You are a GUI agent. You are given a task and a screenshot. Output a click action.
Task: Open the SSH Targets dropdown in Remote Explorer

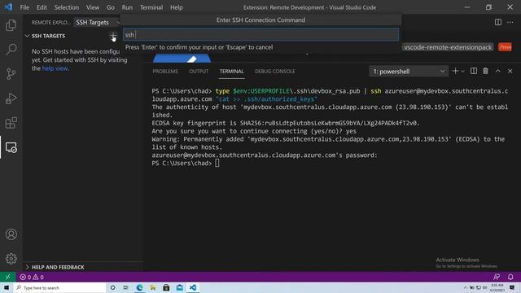97,22
